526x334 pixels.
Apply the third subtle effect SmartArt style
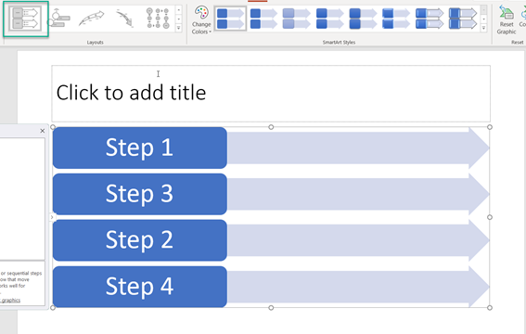tap(297, 19)
